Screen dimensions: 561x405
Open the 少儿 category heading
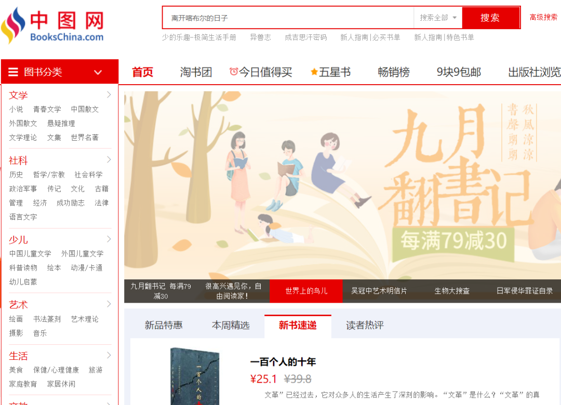(18, 240)
